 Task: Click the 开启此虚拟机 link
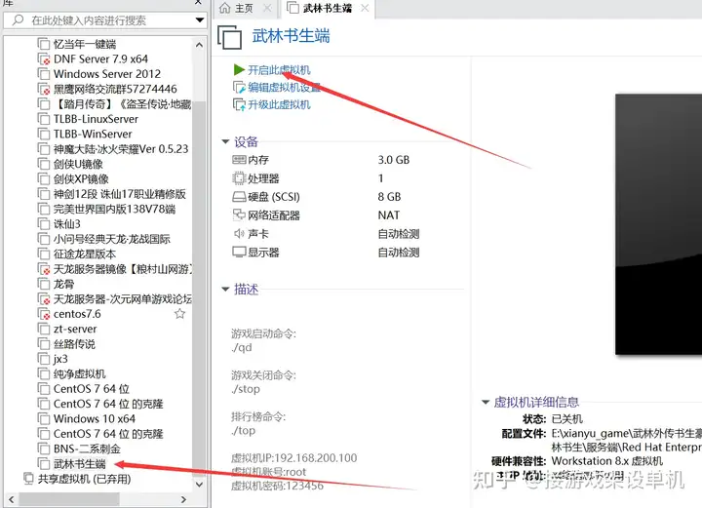(279, 70)
